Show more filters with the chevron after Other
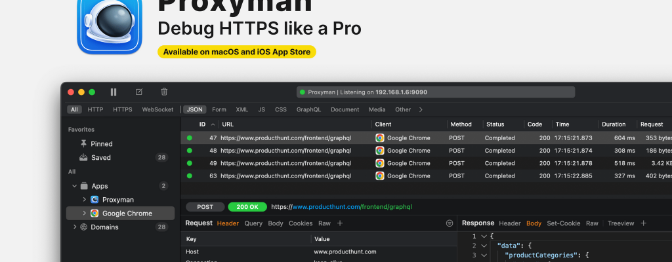672x262 pixels. pos(421,109)
